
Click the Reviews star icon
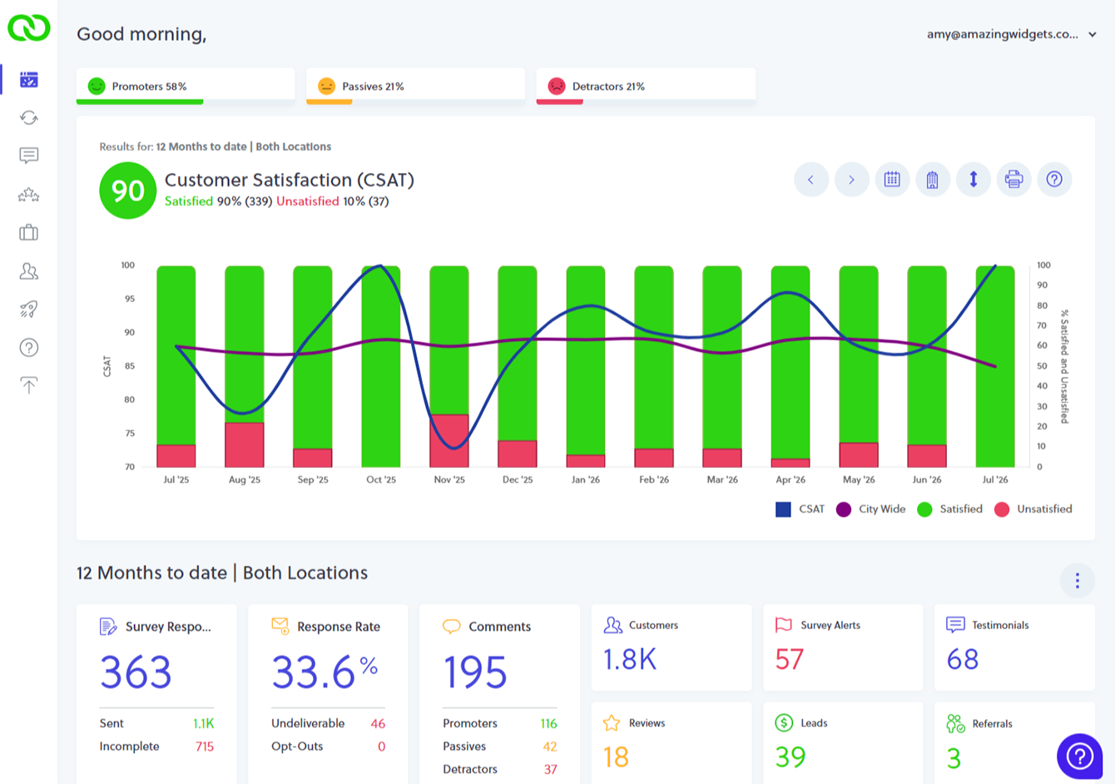tap(612, 723)
